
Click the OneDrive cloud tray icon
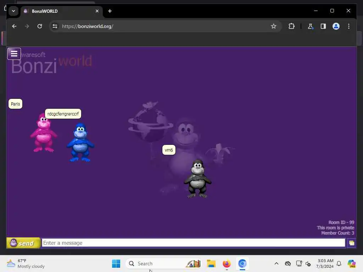tap(288, 263)
